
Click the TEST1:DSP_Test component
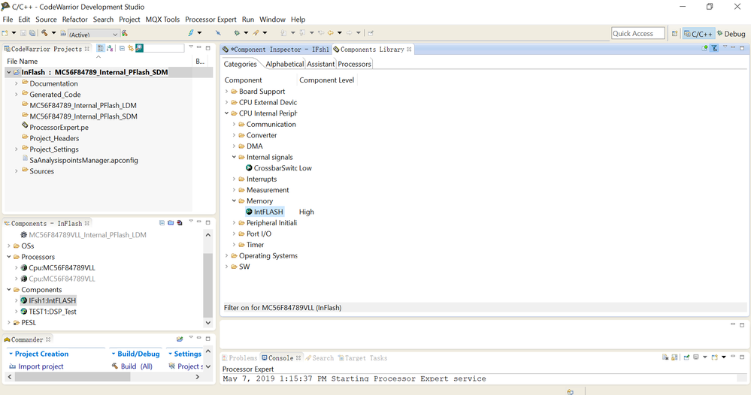pos(52,312)
